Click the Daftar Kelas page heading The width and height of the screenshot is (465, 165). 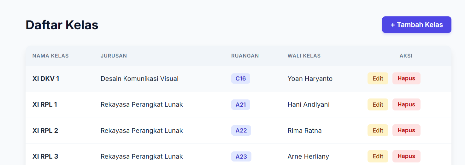62,25
